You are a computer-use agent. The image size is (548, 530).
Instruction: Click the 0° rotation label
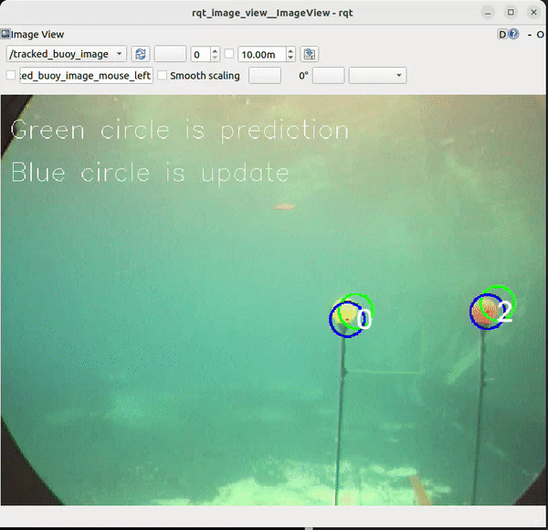coord(303,76)
